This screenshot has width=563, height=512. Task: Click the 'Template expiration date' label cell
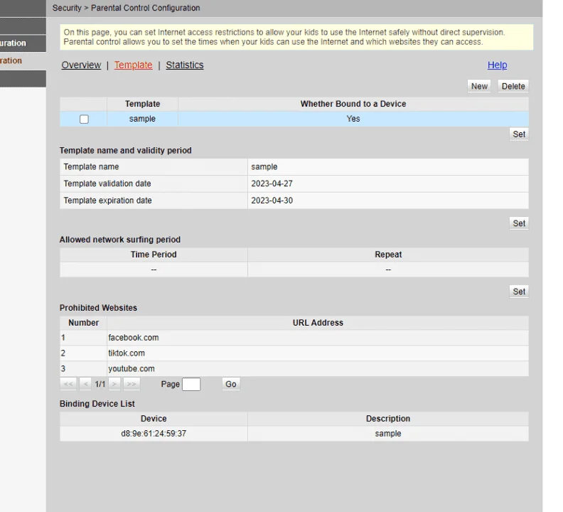click(154, 201)
